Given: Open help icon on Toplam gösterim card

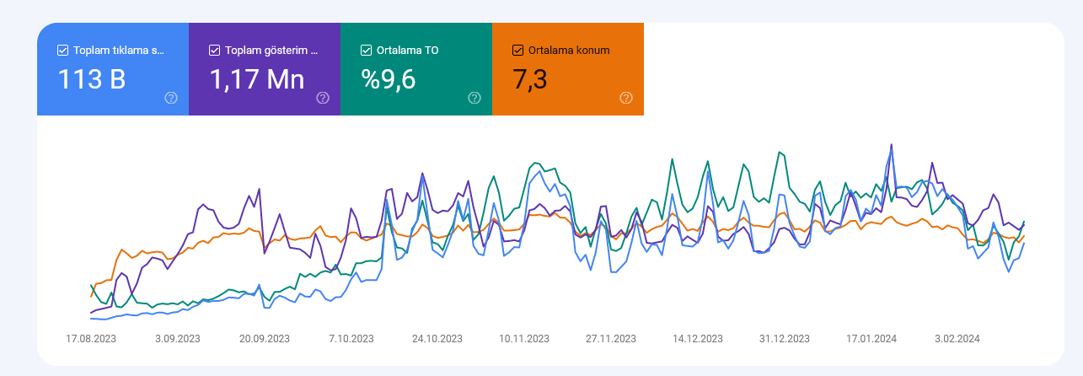Looking at the screenshot, I should click(x=323, y=98).
